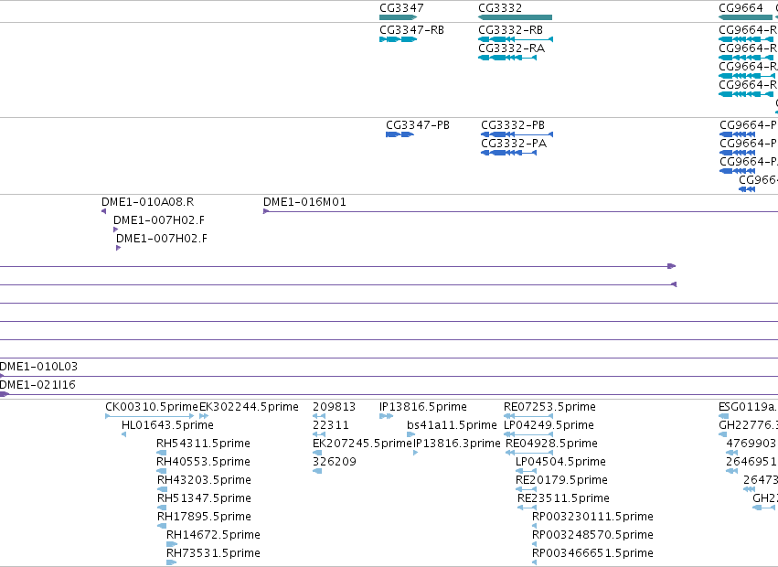
Task: Click the DME1-021I16 clone label
Action: point(37,385)
